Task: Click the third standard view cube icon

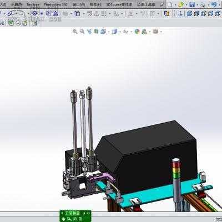Action: tap(204, 13)
